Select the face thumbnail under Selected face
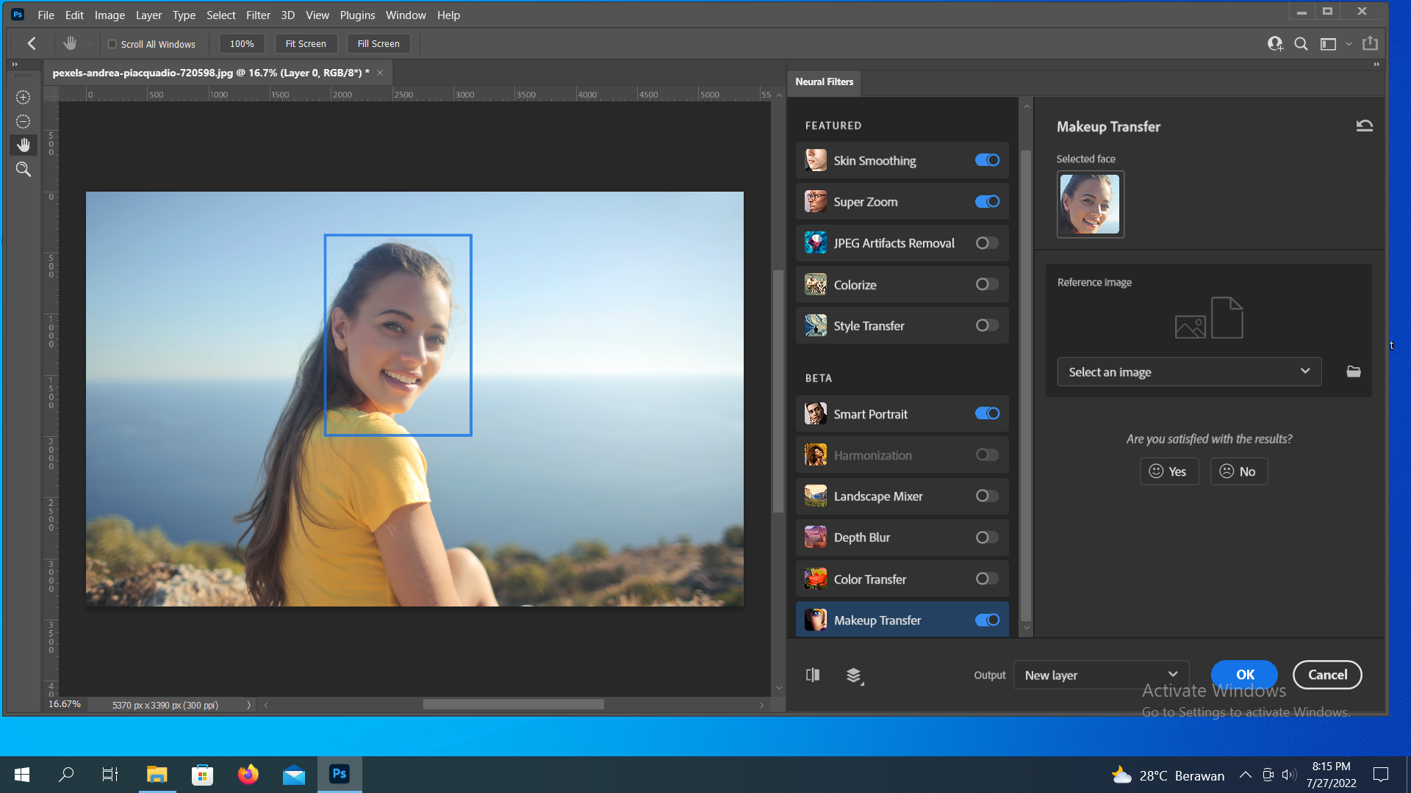This screenshot has width=1411, height=793. pos(1090,204)
